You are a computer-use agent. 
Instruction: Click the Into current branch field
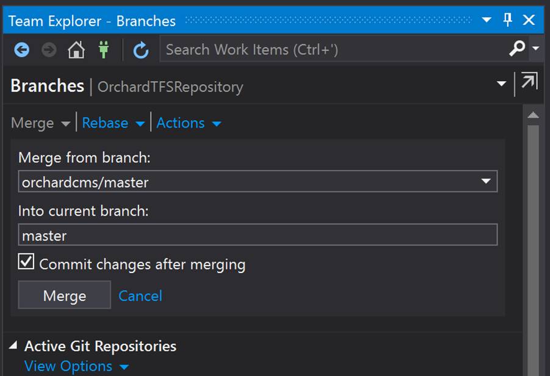pos(258,235)
